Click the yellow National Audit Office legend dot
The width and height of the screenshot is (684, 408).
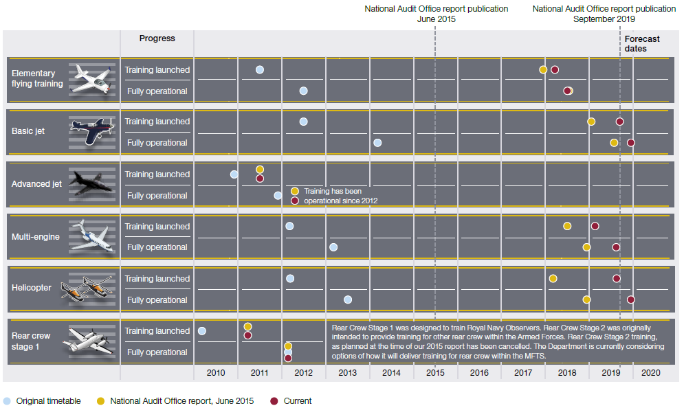pos(101,401)
